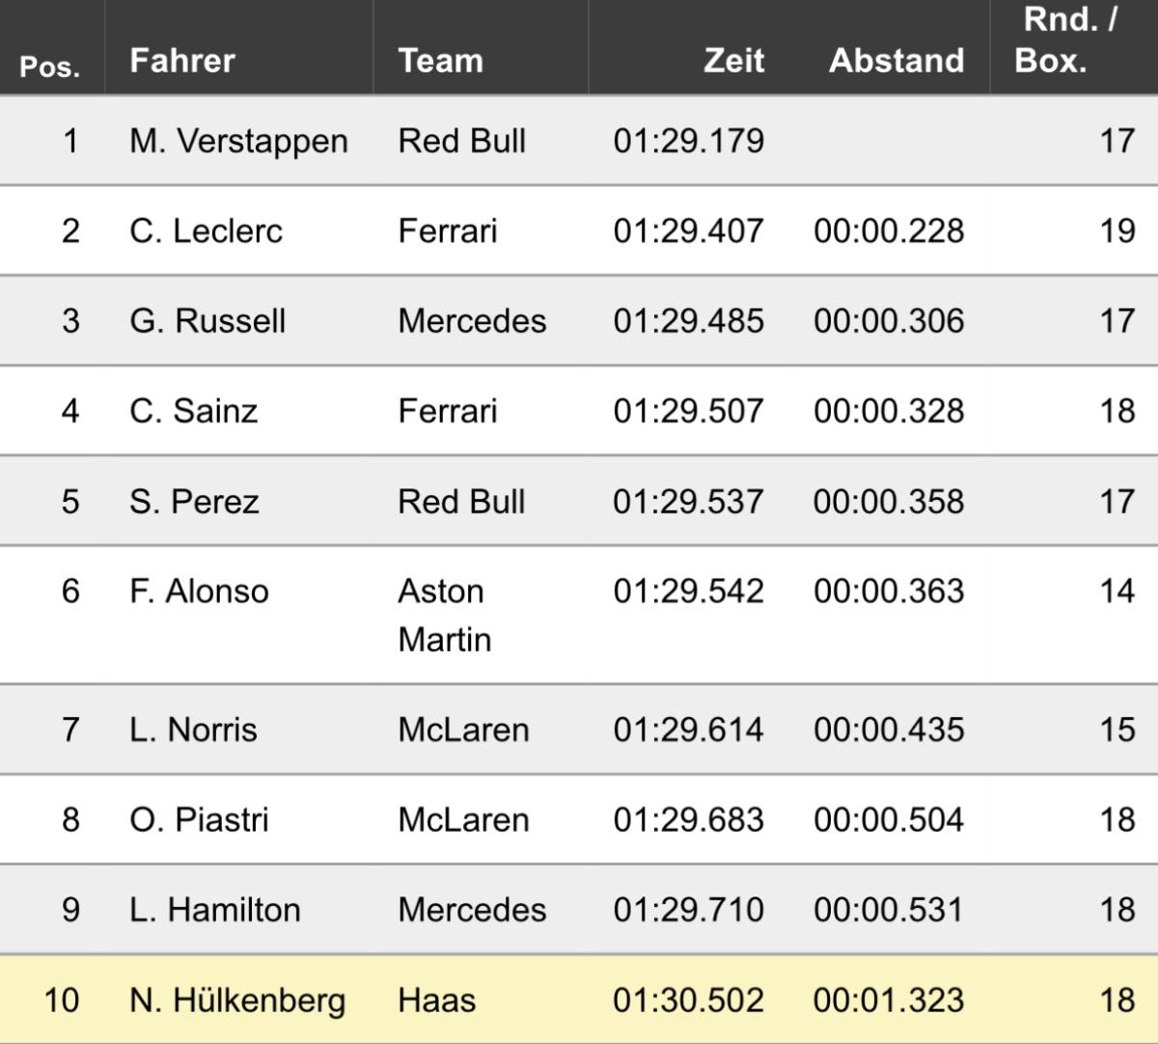Click the Pos. column header
1158x1044 pixels.
pyautogui.click(x=50, y=67)
